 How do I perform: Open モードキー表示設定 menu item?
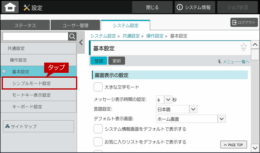[38, 95]
